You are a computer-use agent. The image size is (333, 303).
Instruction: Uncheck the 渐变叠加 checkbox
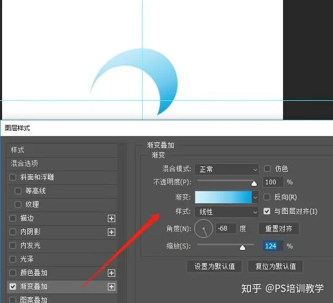pos(13,287)
